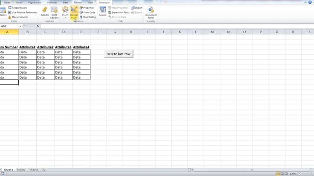
Task: Click macro recording icon in status bar
Action: click(2, 174)
